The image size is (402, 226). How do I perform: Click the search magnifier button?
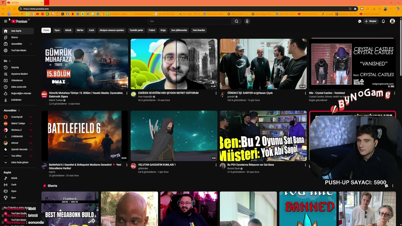(x=236, y=21)
